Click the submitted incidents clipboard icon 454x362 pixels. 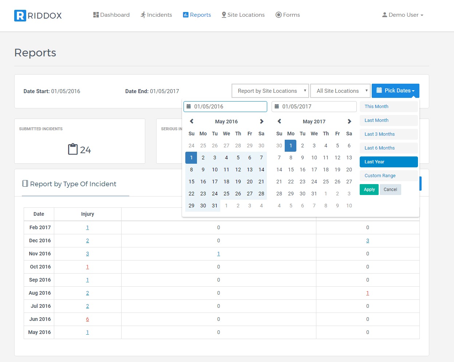(x=73, y=149)
